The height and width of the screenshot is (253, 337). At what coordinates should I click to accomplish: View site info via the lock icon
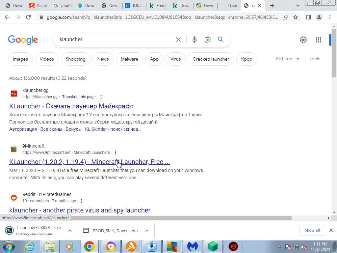coord(41,17)
